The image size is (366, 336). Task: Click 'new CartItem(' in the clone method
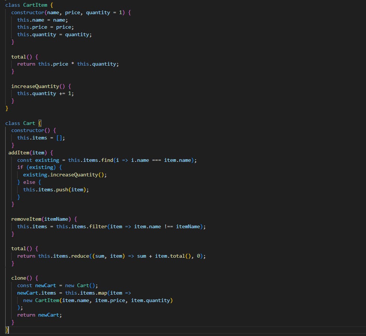(x=42, y=300)
